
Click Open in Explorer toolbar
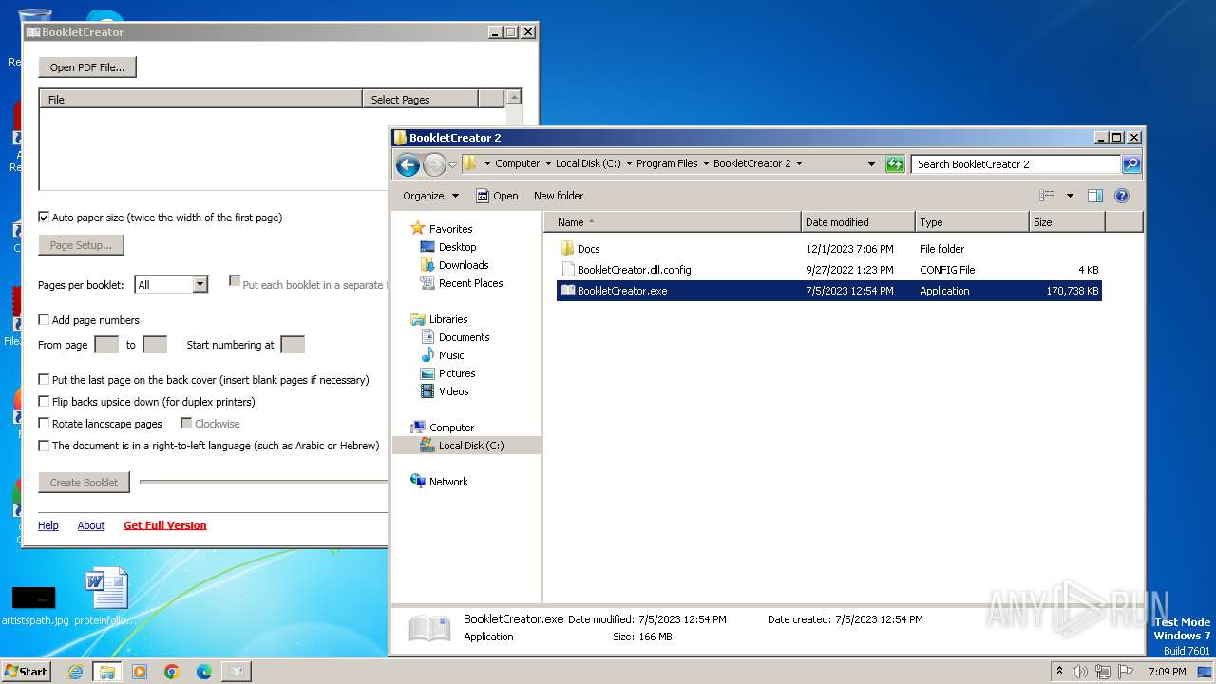(x=497, y=196)
